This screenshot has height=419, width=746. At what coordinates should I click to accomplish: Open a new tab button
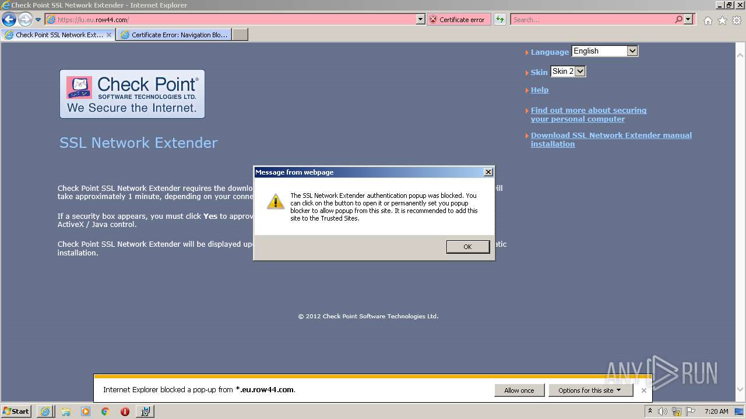240,35
